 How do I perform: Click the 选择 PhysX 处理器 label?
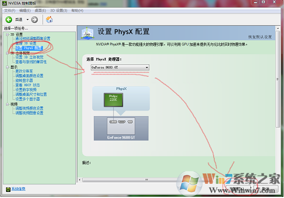tap(104, 59)
